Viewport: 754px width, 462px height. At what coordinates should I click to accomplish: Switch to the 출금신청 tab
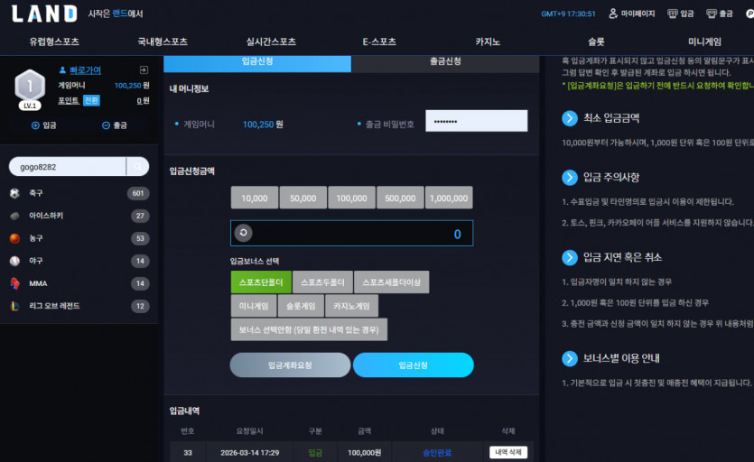[x=445, y=61]
